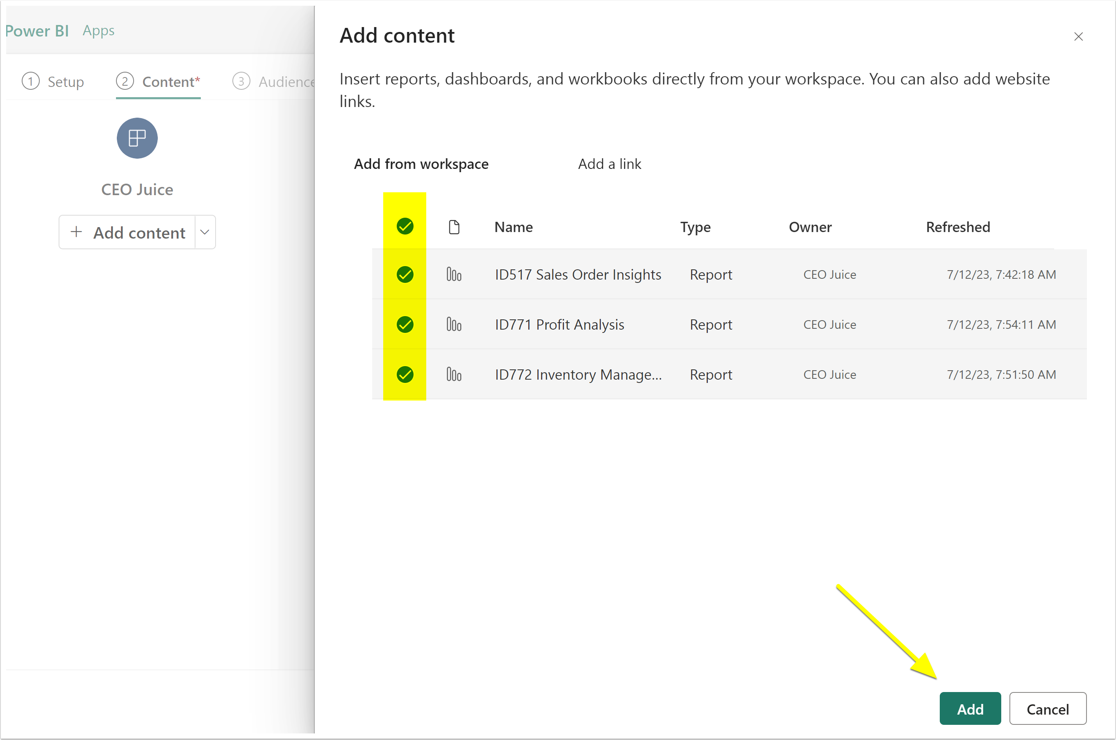
Task: Expand the Add content dropdown arrow
Action: point(205,232)
